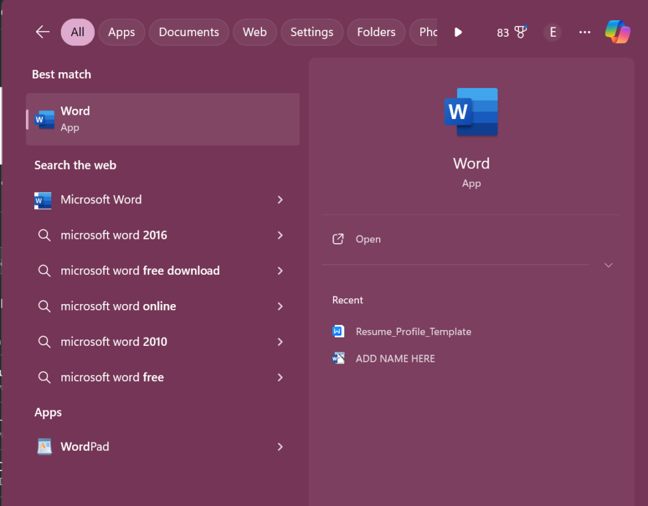Show more filters with the play arrow
This screenshot has width=648, height=506.
pyautogui.click(x=458, y=32)
